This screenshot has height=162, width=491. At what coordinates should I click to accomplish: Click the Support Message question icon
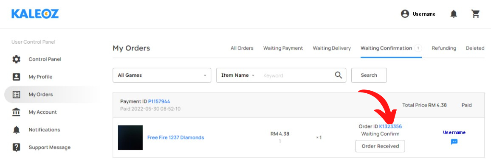tap(16, 147)
